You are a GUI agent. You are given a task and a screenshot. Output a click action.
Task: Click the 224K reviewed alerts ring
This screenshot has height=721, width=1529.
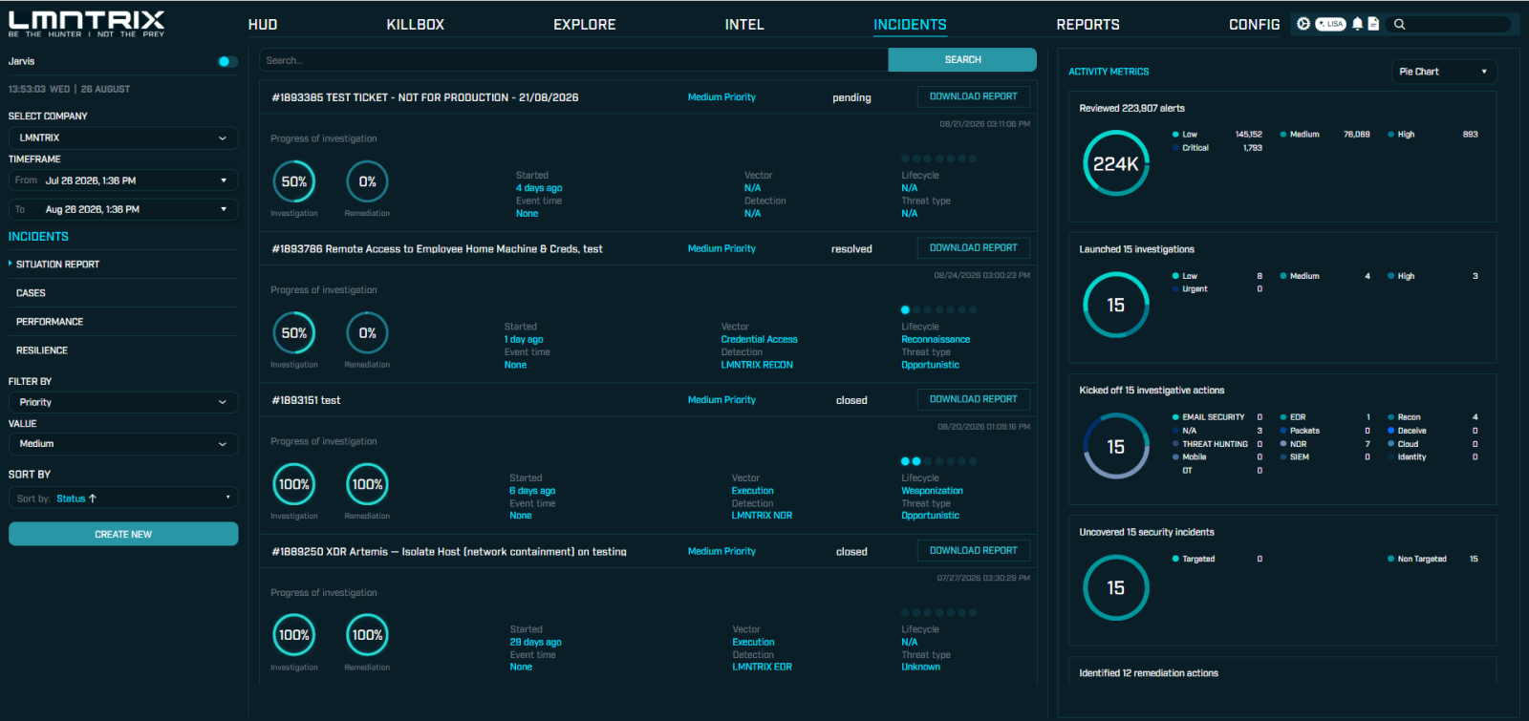[x=1116, y=163]
